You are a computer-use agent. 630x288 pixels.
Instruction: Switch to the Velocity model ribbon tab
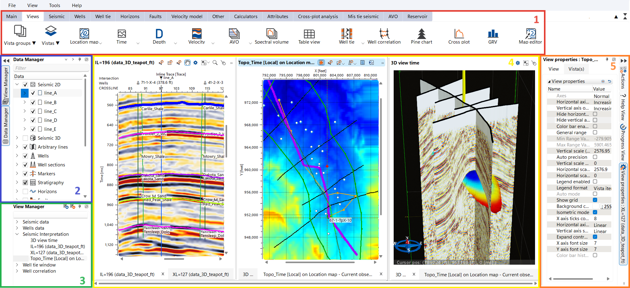pyautogui.click(x=187, y=17)
